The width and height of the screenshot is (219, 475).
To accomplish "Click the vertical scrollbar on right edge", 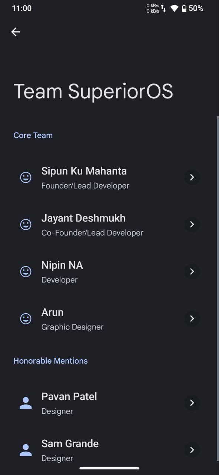I will click(x=218, y=288).
